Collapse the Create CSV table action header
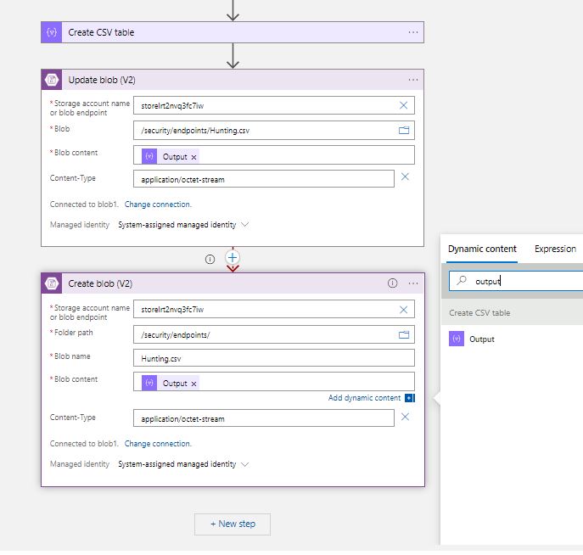The height and width of the screenshot is (555, 583). coord(233,32)
